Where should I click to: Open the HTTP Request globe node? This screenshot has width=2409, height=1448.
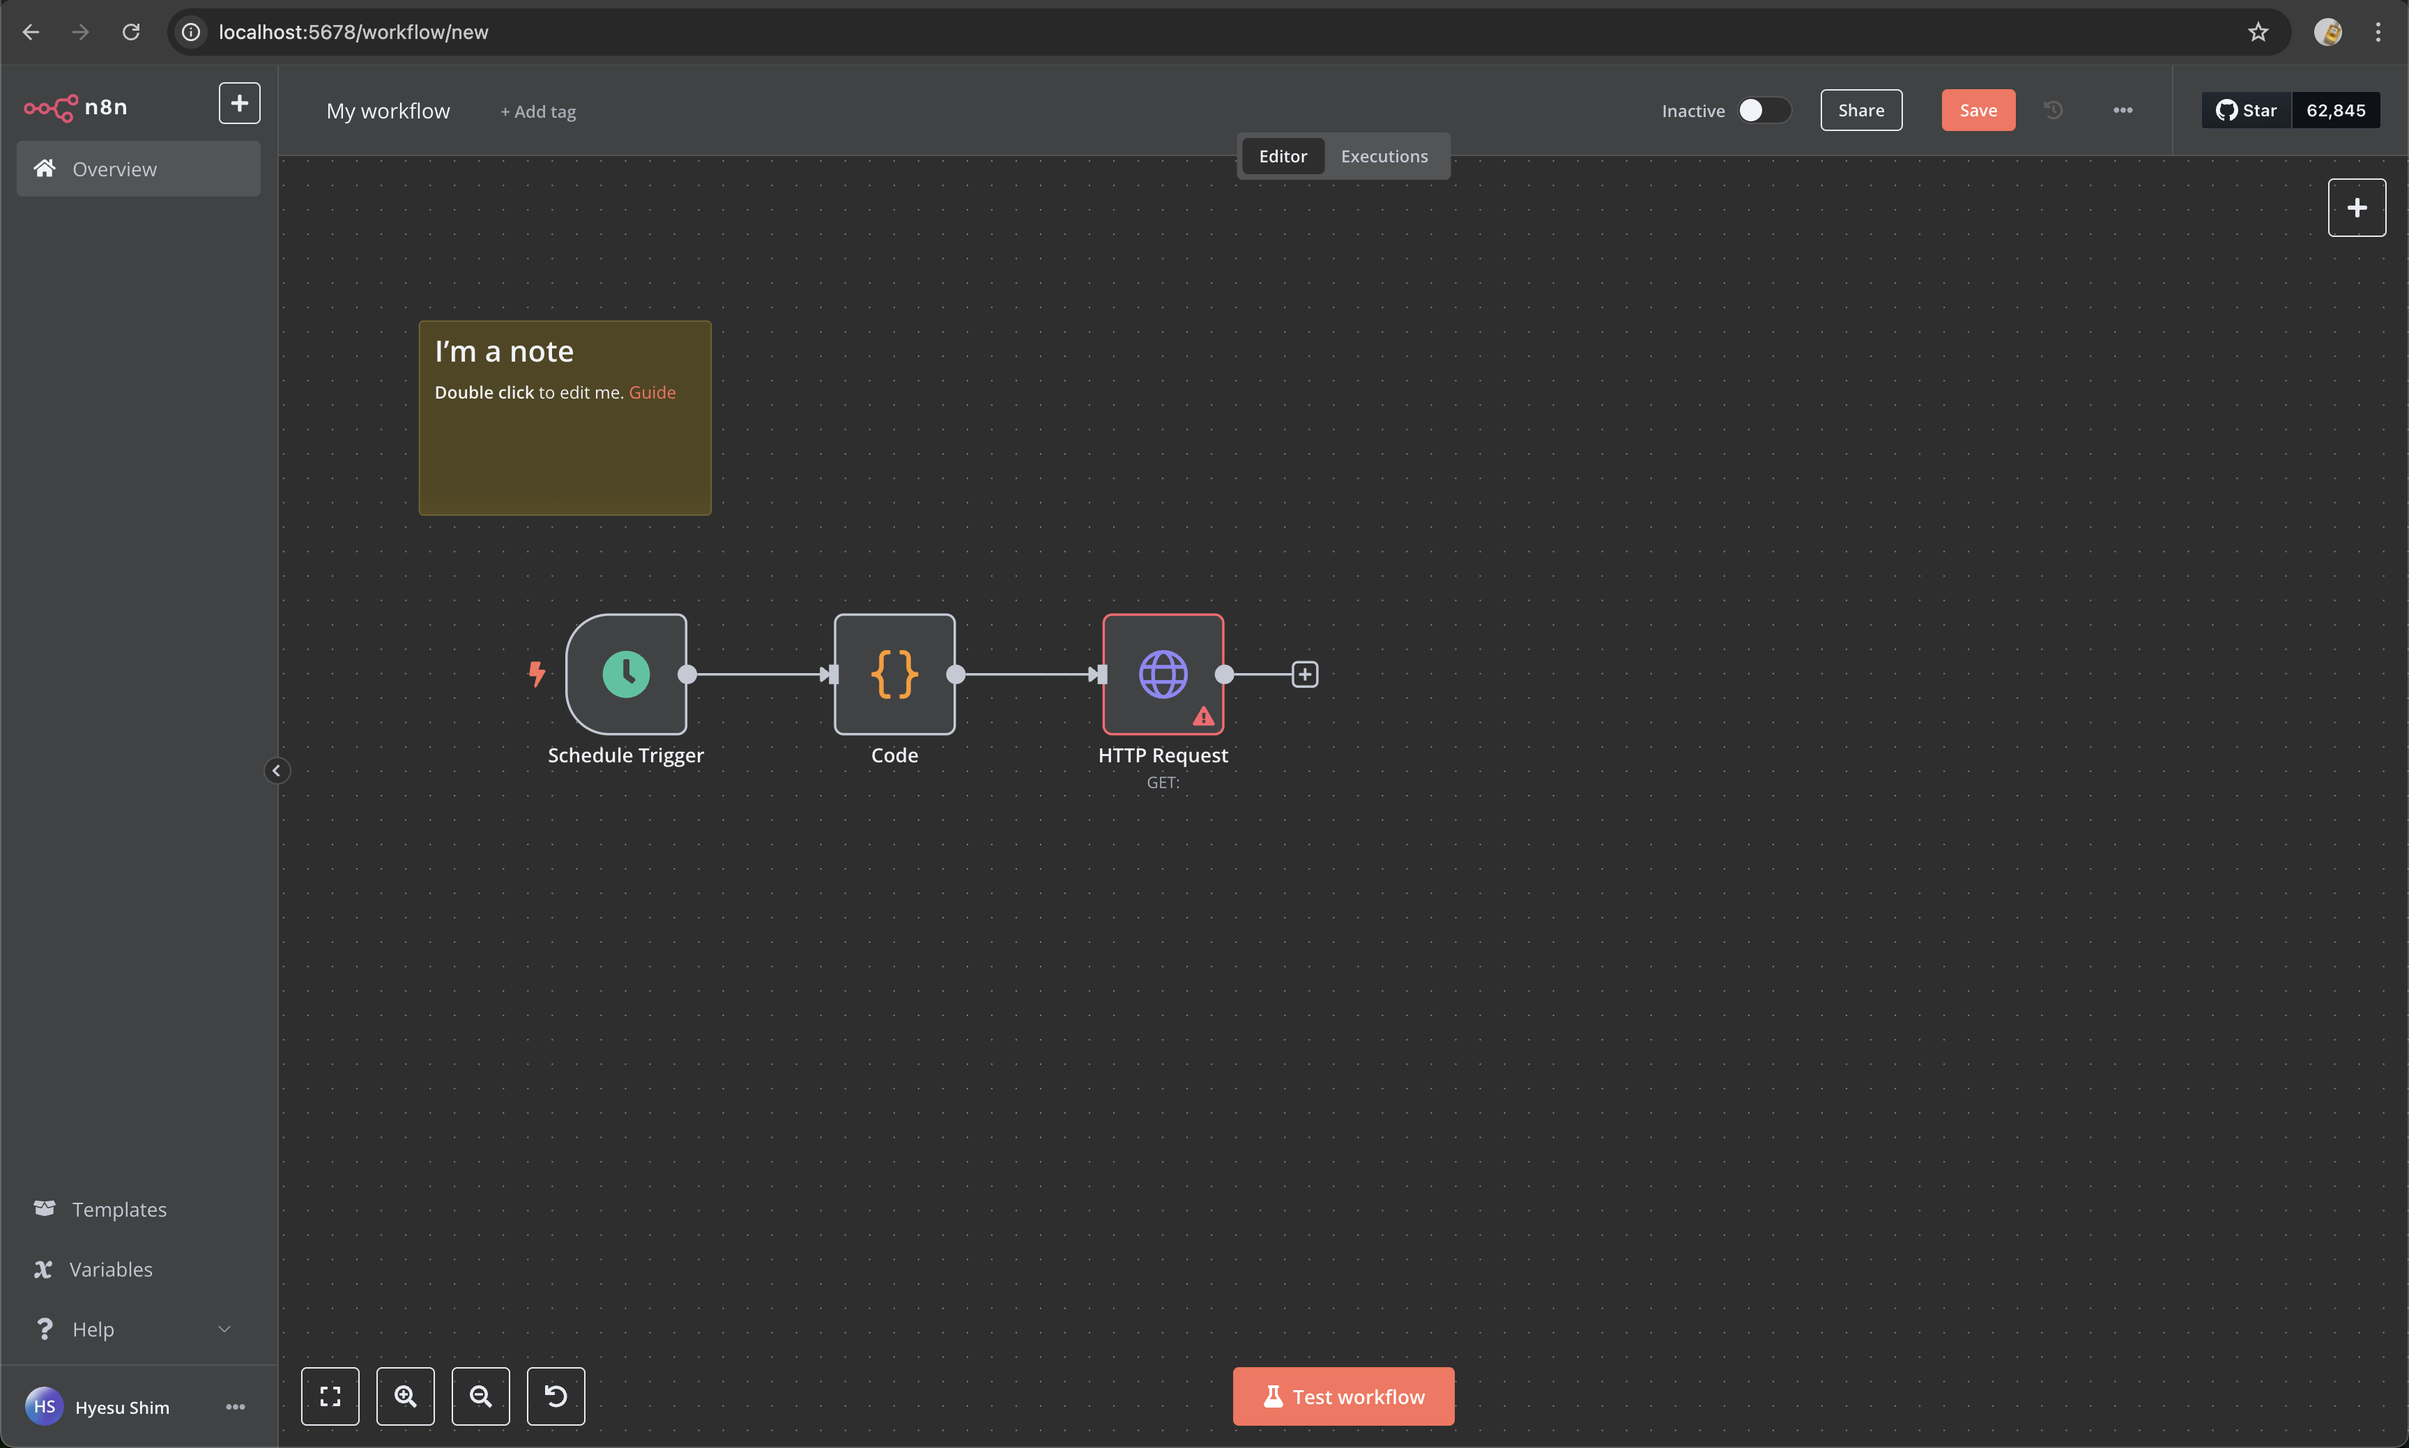click(1163, 675)
